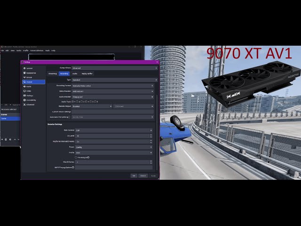Click the Apply button in Settings

153,176
